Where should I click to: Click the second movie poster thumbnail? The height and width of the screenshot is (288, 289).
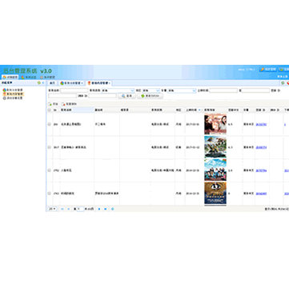tap(215, 147)
